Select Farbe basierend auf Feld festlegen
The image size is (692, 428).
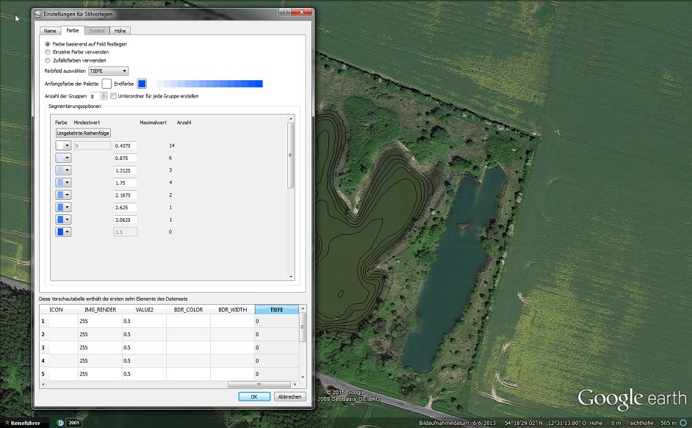(48, 44)
